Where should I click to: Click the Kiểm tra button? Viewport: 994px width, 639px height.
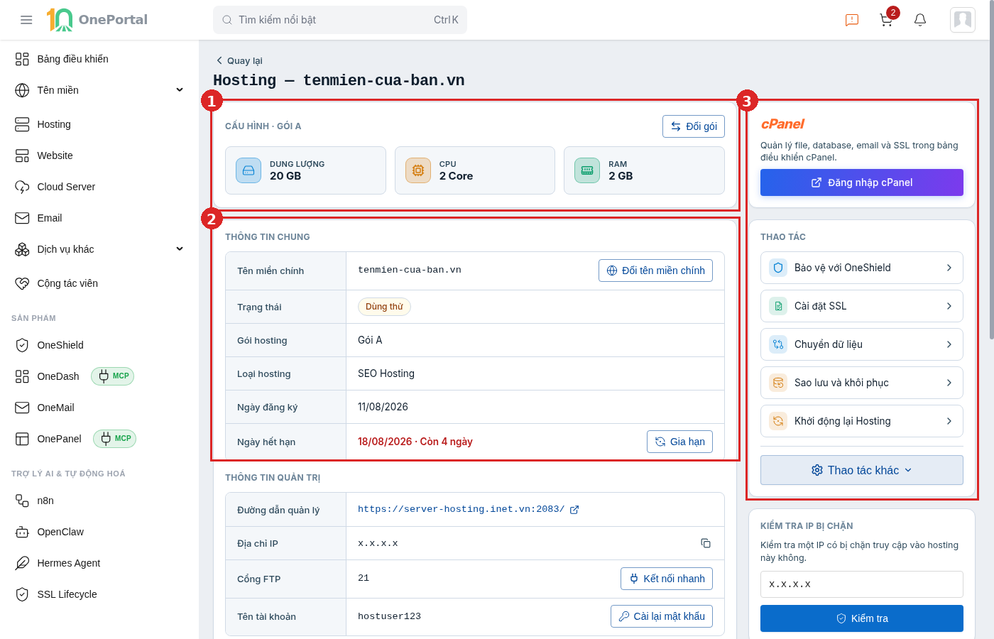pos(862,618)
